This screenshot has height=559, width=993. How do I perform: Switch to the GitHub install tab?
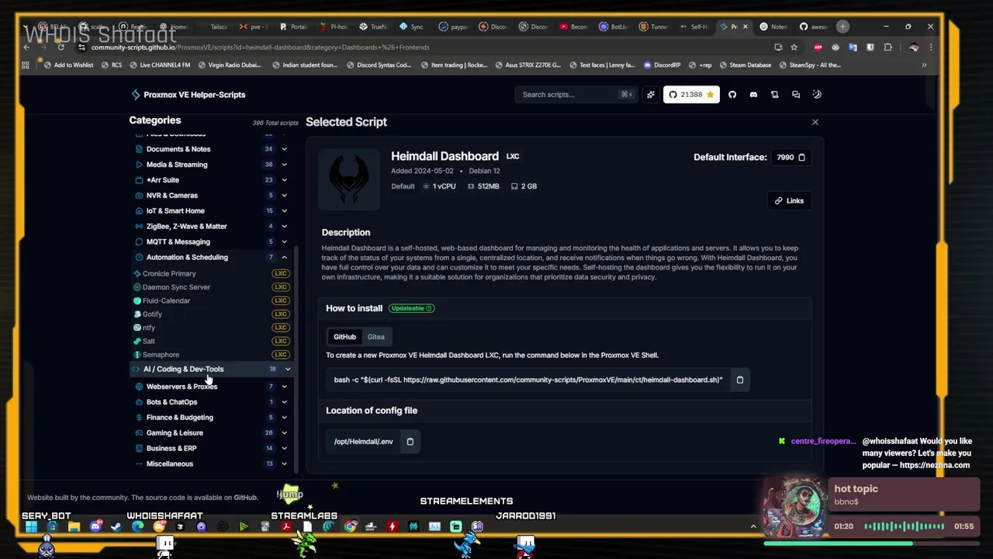pos(344,337)
